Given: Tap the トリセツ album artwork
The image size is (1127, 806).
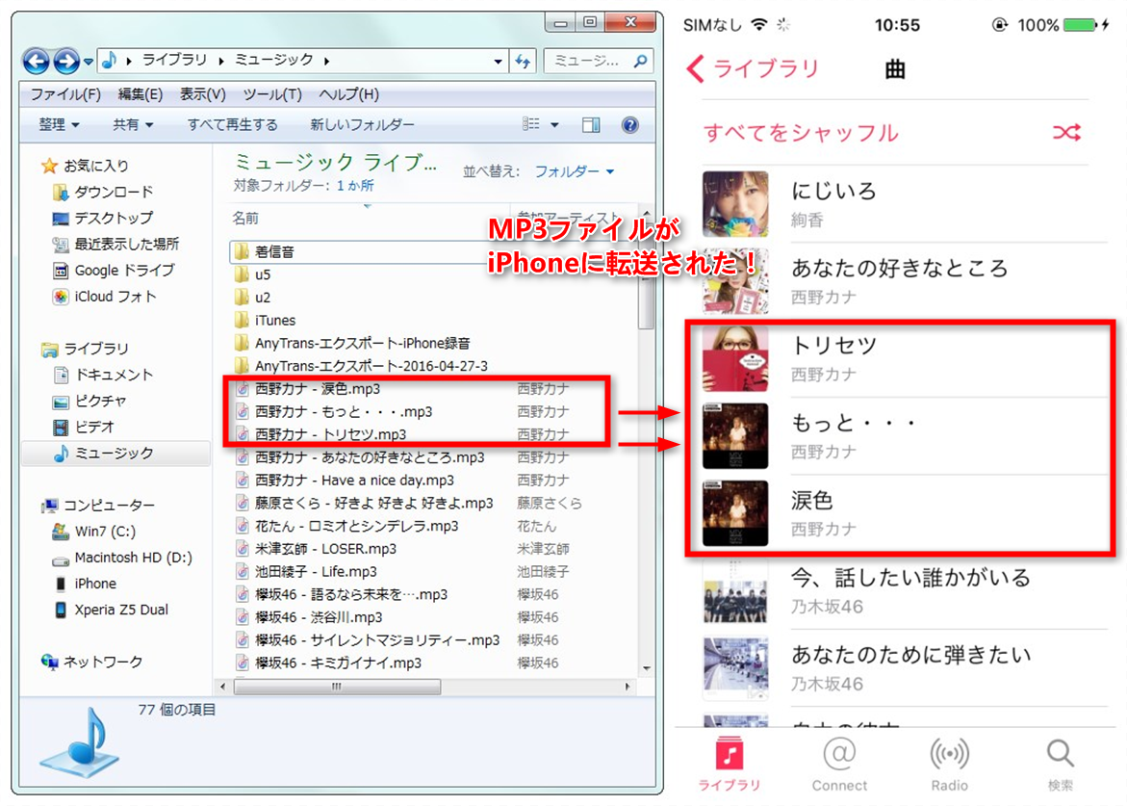Looking at the screenshot, I should pyautogui.click(x=735, y=359).
